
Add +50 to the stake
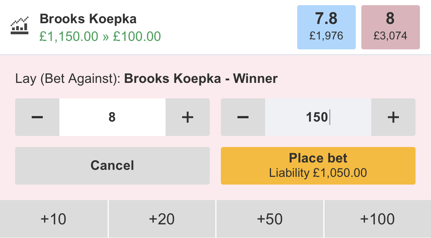pos(270,219)
